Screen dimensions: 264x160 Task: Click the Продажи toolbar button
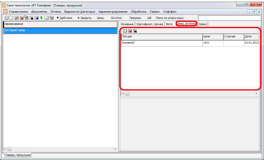pyautogui.click(x=135, y=18)
